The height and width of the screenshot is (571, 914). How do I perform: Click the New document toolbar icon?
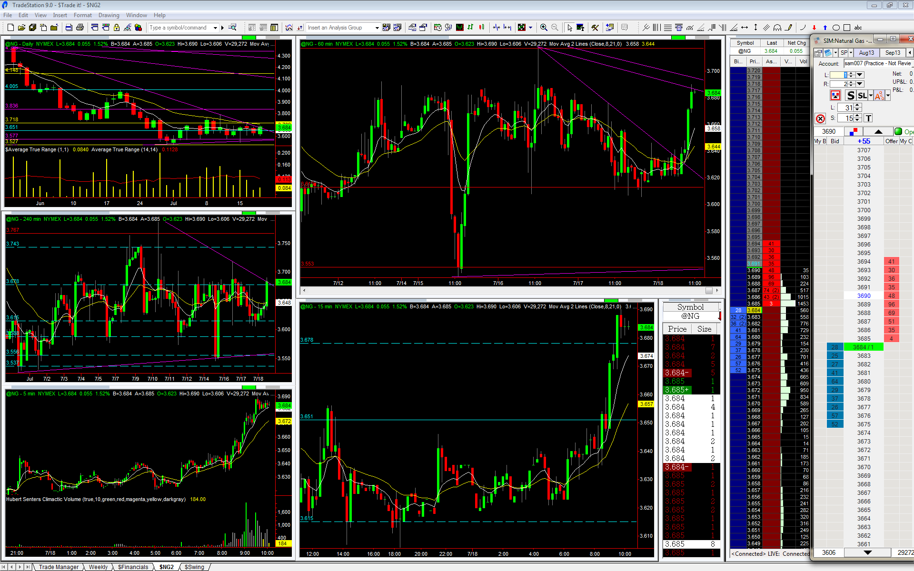click(10, 28)
